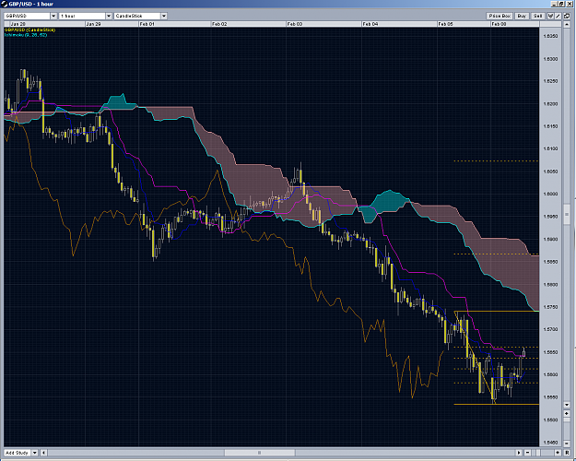Click horizontal scrollbar left arrow
The width and height of the screenshot is (576, 461).
point(43,453)
